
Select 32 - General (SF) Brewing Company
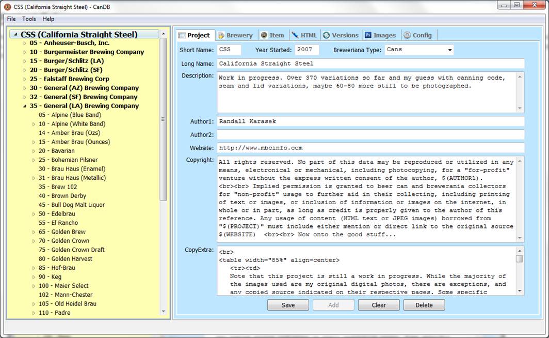pyautogui.click(x=84, y=97)
